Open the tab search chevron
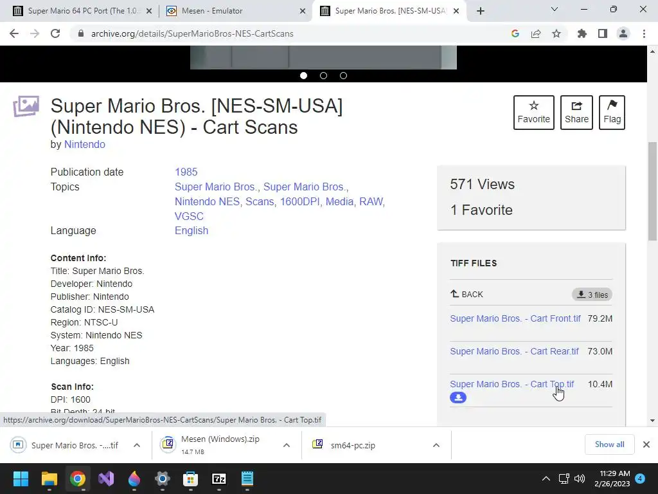The width and height of the screenshot is (658, 494). (x=555, y=9)
